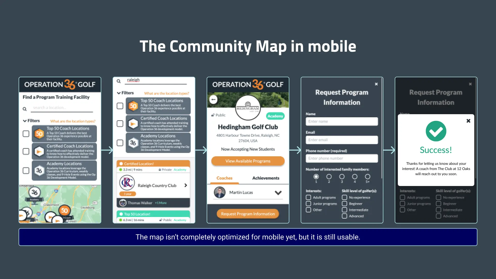Expand the Filters section dropdown

(x=30, y=121)
